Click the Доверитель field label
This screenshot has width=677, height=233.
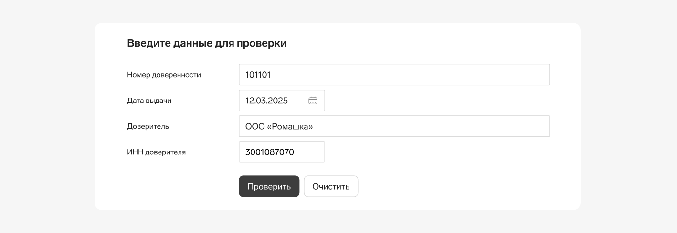tap(148, 126)
